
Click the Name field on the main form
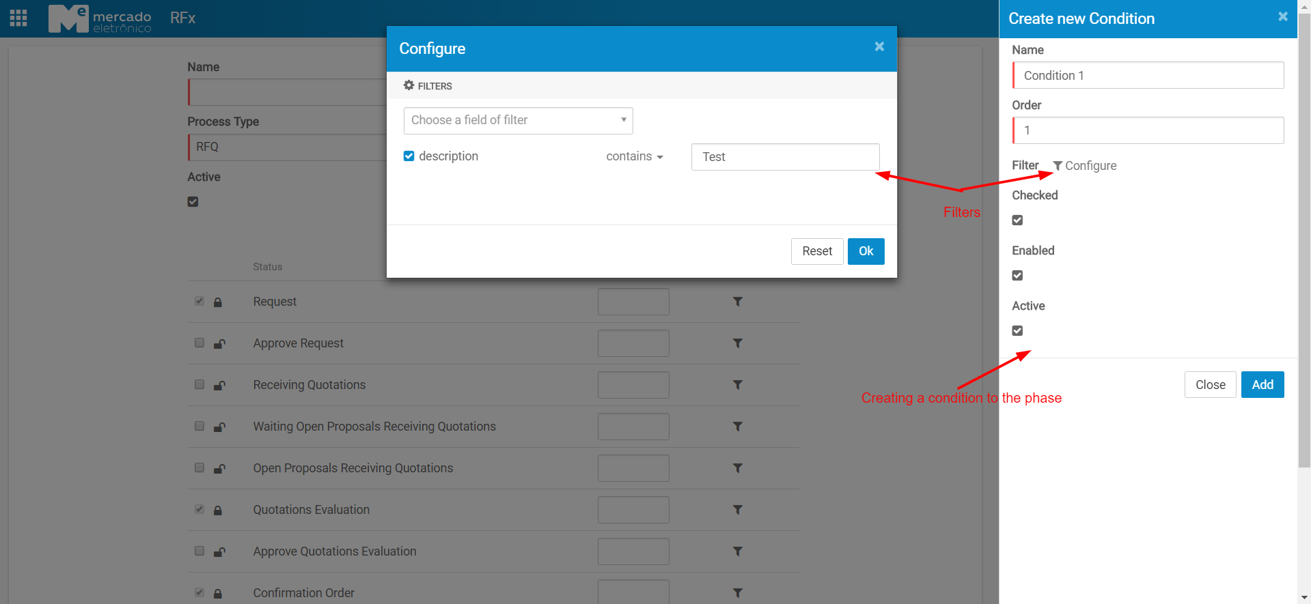pyautogui.click(x=287, y=92)
